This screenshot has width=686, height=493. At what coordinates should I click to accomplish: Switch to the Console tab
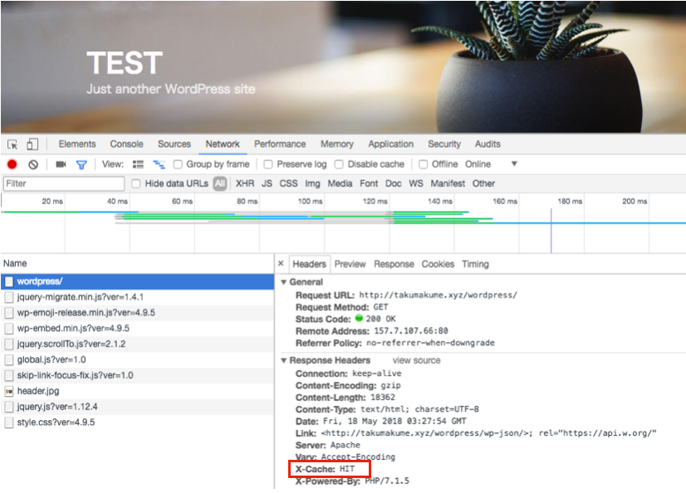(x=126, y=144)
